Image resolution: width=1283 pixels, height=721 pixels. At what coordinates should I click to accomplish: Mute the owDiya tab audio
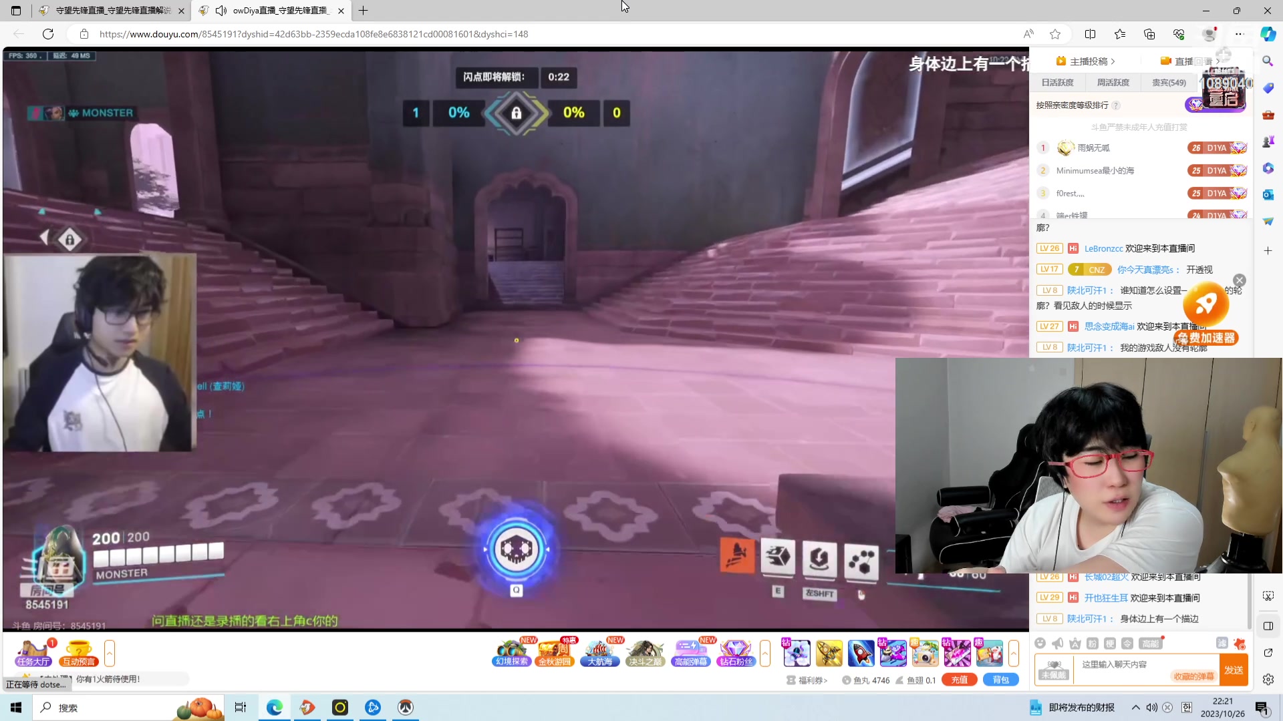221,11
